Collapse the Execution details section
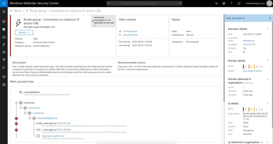273x144 pixels. (267, 29)
